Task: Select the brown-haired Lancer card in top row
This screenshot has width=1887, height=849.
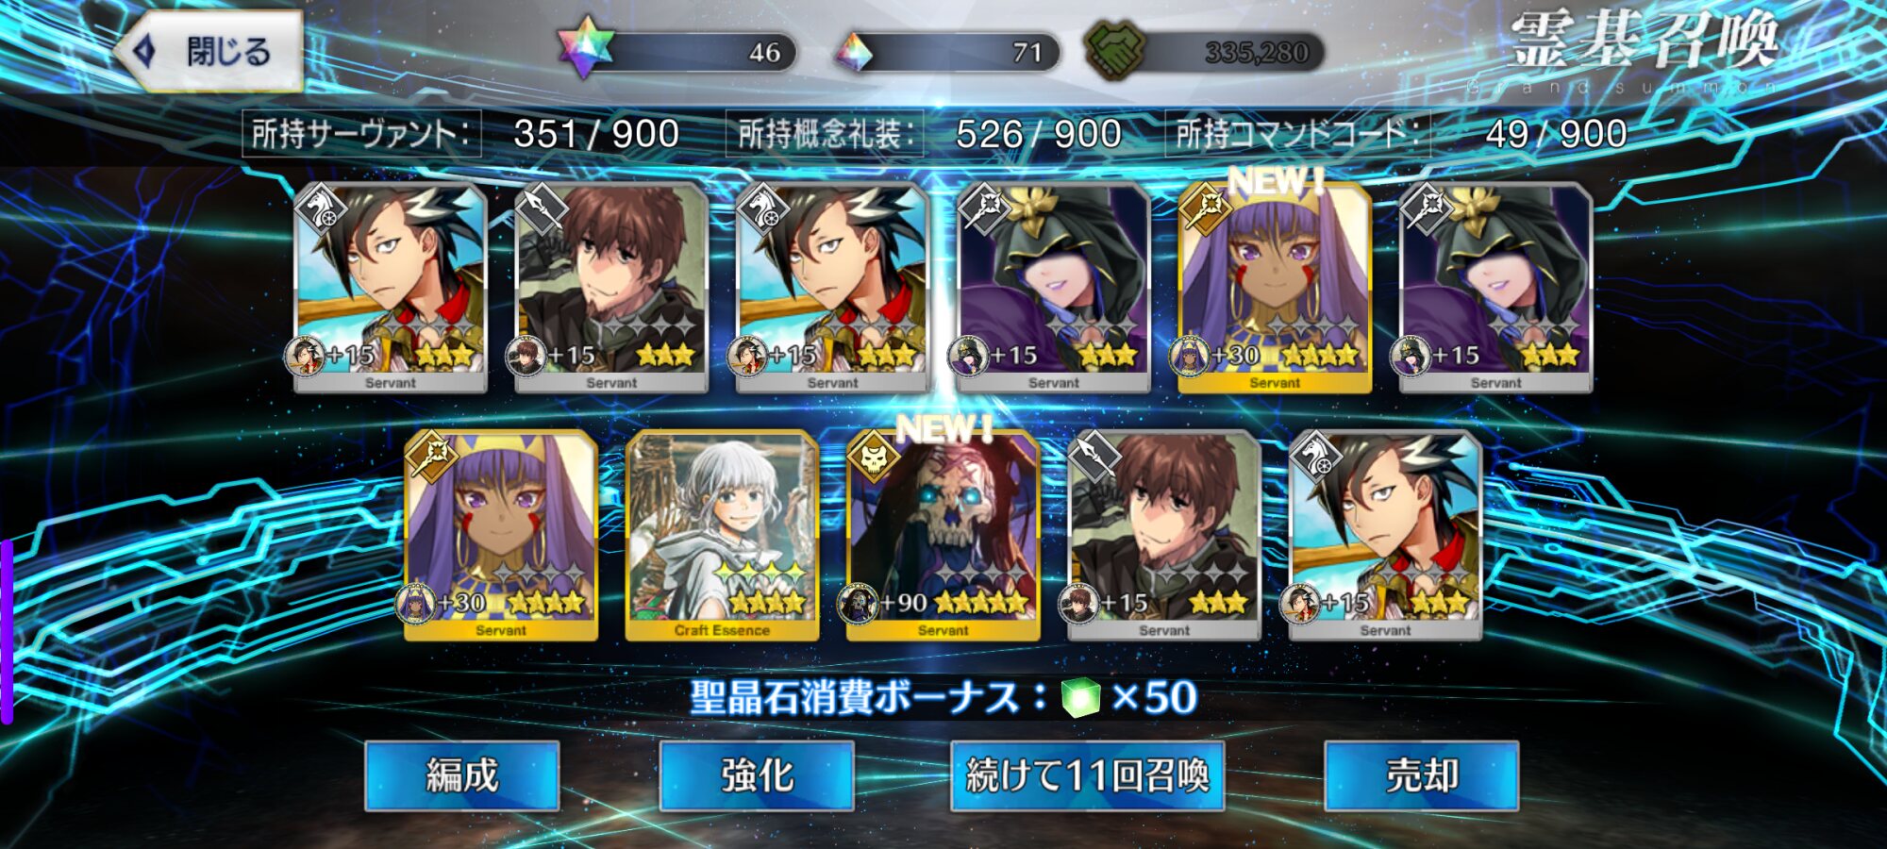Action: 611,289
